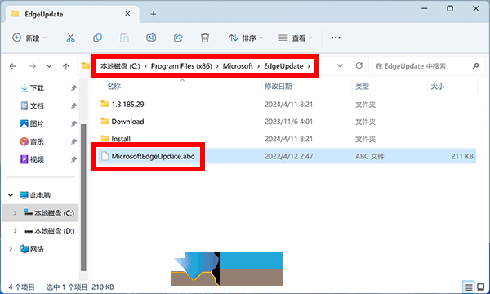Open the 新建 new item dropdown

pyautogui.click(x=29, y=38)
